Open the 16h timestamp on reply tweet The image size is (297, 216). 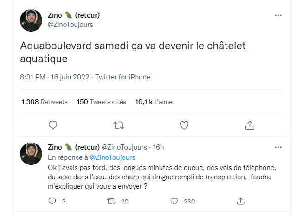[158, 147]
